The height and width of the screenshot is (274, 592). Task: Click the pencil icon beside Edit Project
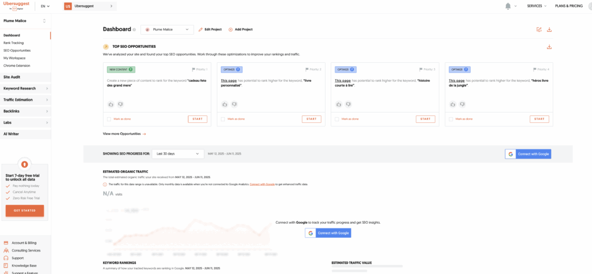coord(201,29)
